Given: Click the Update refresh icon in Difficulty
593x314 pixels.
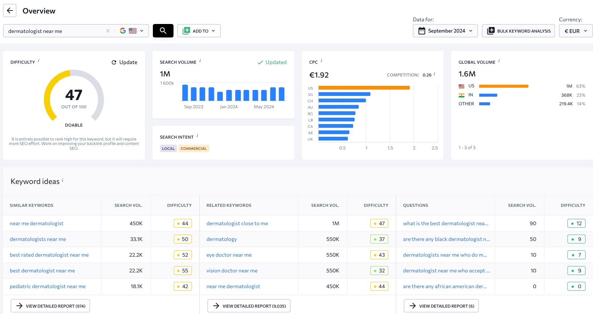Looking at the screenshot, I should point(114,63).
